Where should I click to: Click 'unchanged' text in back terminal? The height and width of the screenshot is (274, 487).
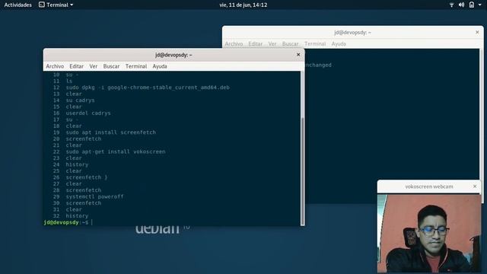click(x=318, y=65)
